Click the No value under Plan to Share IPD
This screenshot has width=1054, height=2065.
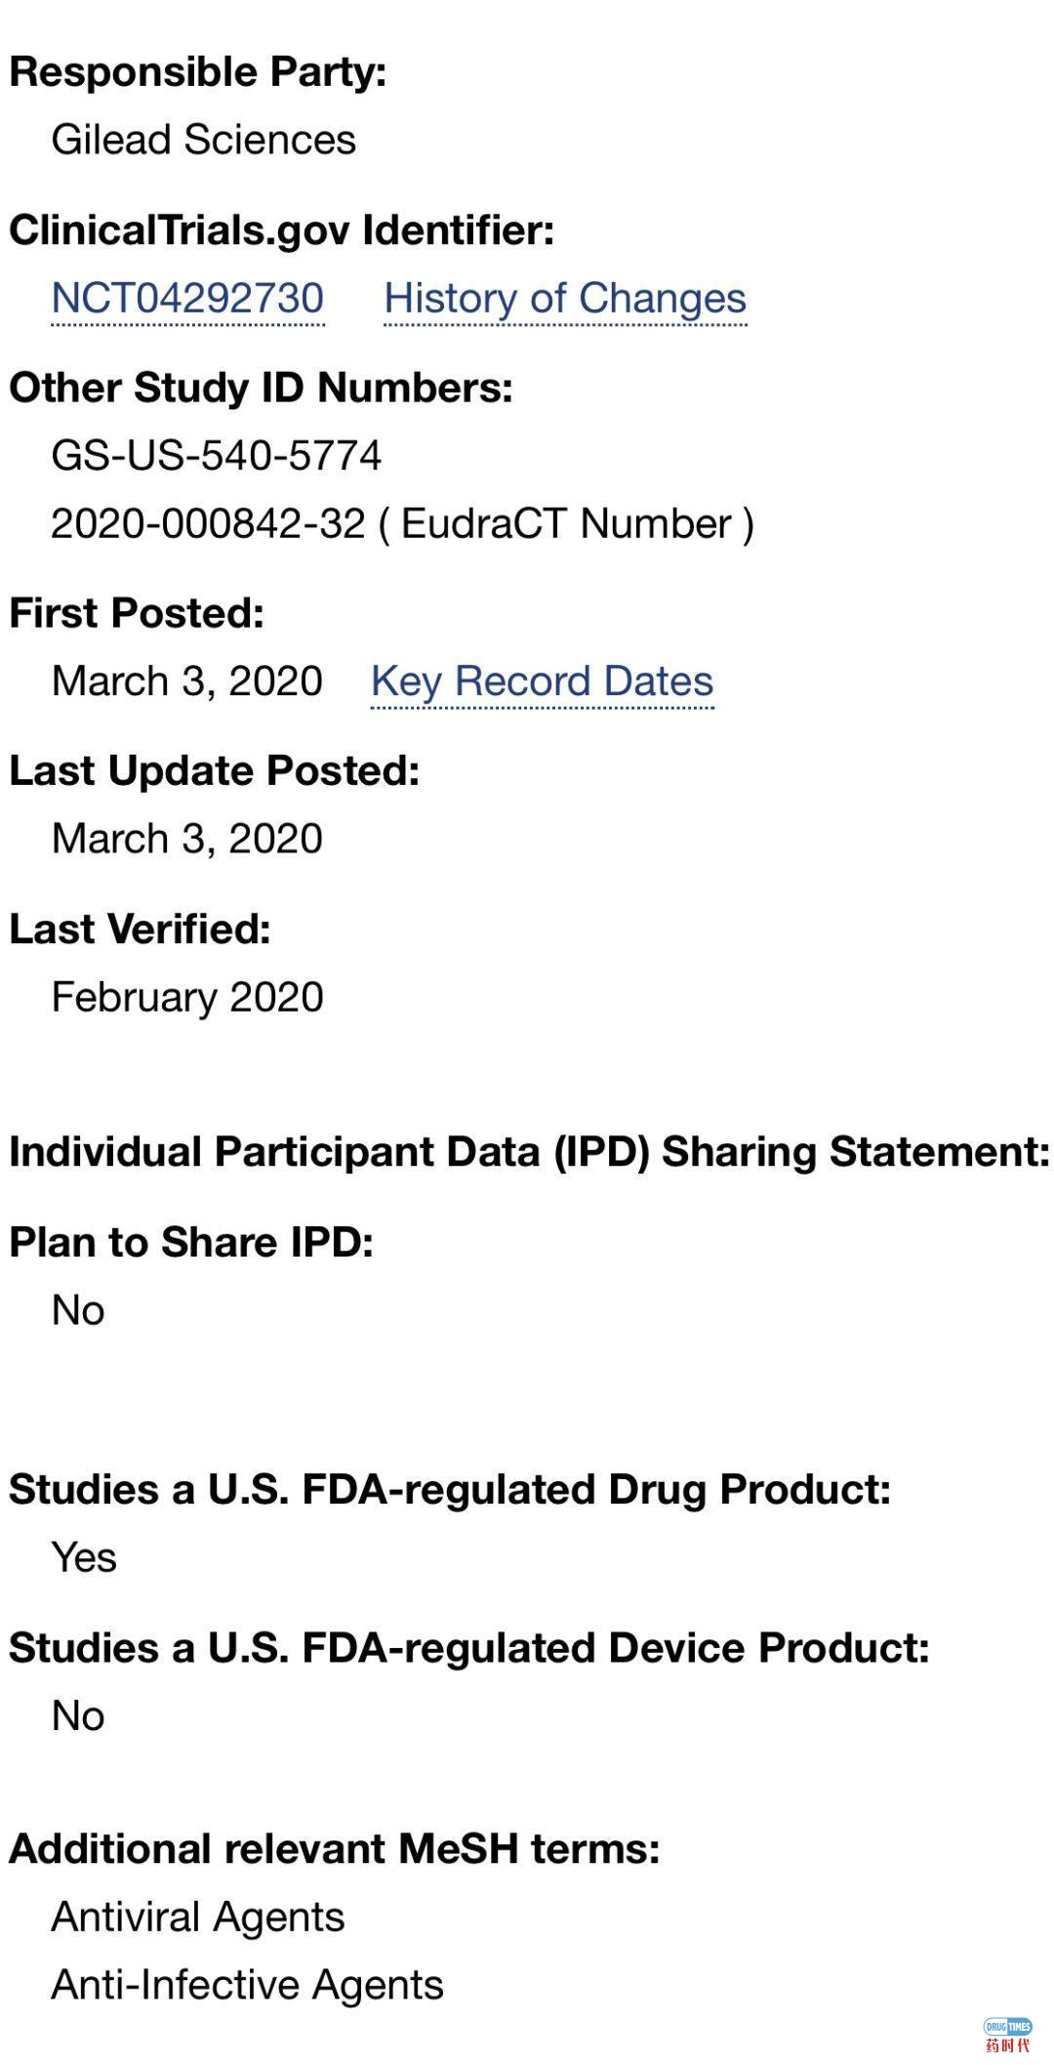(x=78, y=1310)
